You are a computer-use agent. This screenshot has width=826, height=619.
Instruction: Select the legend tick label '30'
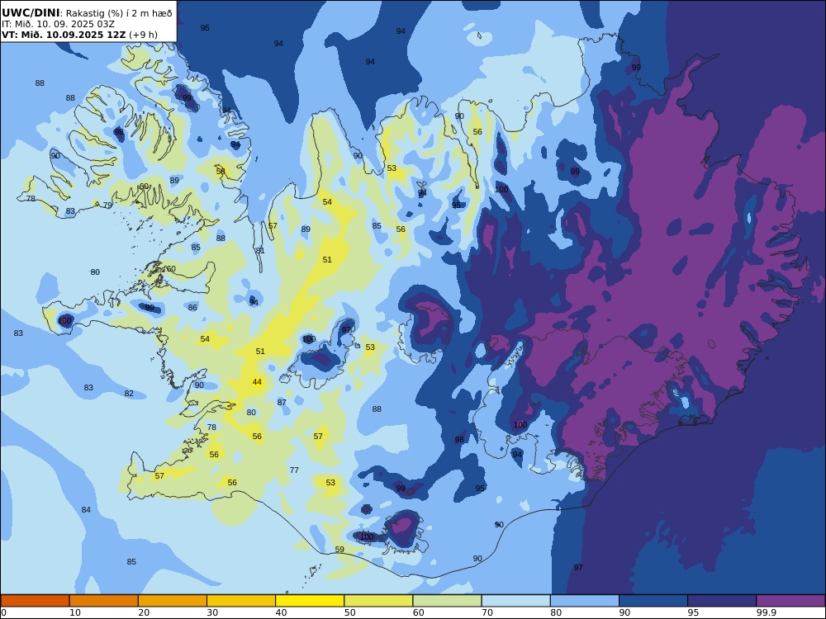coord(213,612)
